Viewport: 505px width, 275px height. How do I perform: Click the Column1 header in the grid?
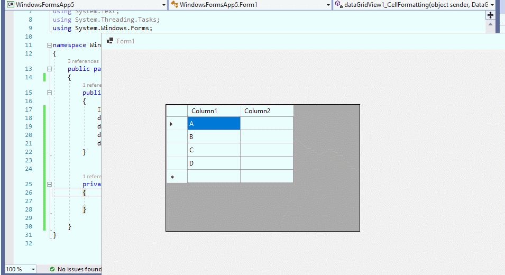[x=214, y=111]
